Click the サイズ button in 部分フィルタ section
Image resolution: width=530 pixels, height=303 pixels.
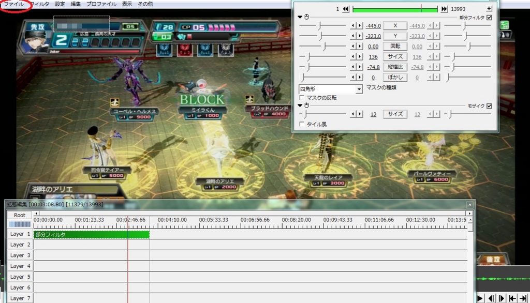[395, 56]
